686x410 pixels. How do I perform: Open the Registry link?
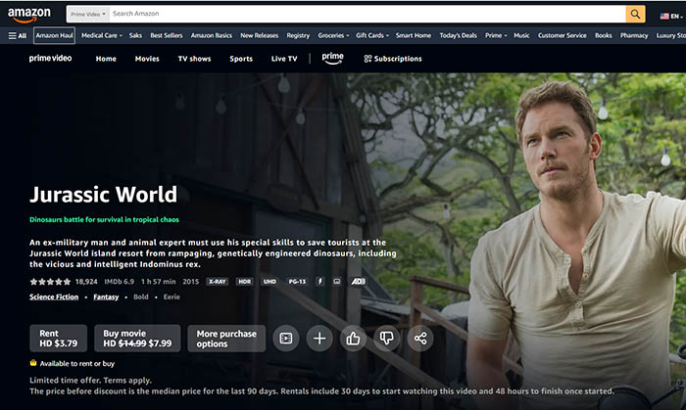298,36
